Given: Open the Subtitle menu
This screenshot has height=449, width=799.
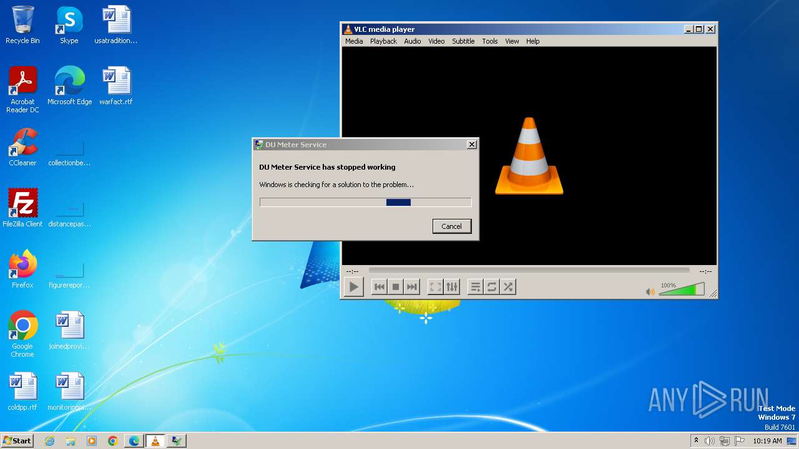Looking at the screenshot, I should coord(463,41).
